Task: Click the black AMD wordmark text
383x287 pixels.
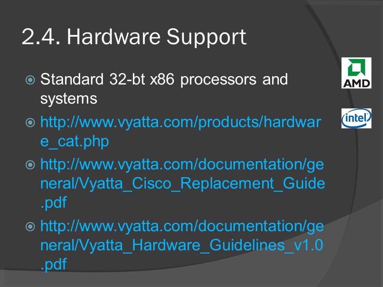Action: coord(356,83)
